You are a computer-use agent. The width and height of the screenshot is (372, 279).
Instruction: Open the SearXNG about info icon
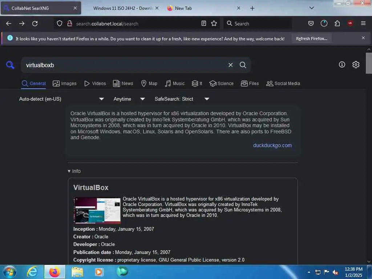tap(342, 65)
